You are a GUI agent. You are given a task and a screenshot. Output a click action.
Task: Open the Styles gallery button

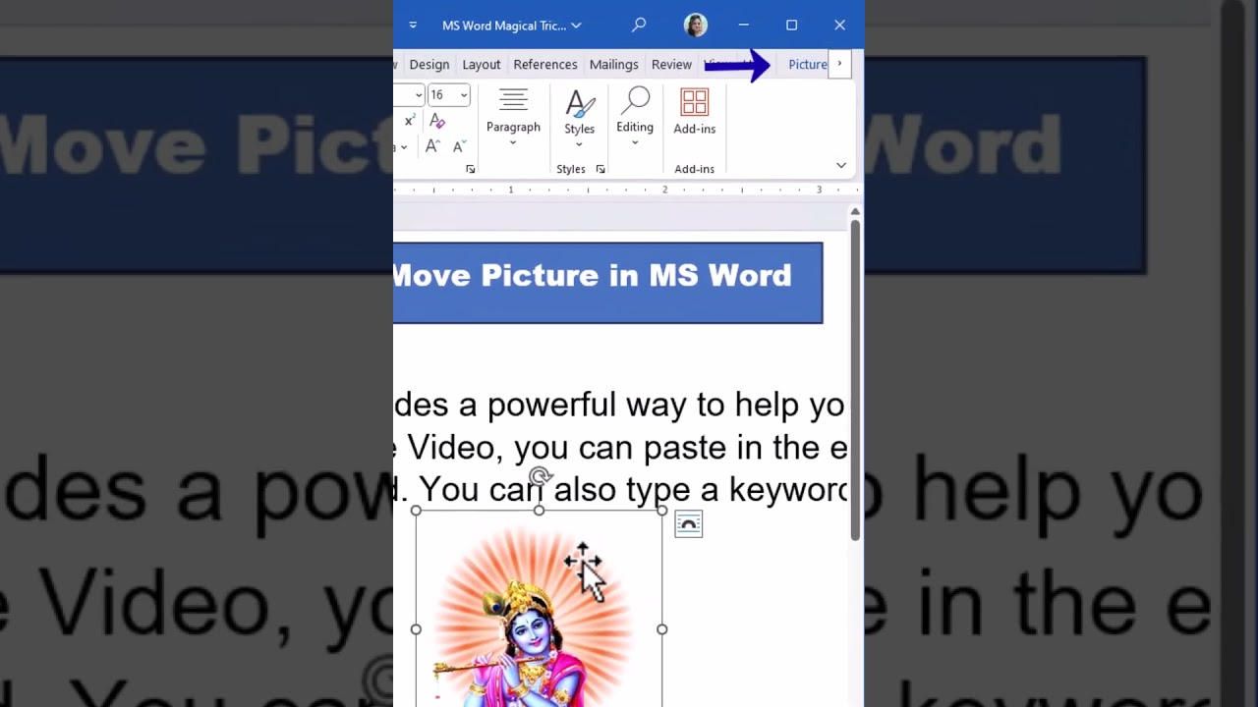(579, 118)
